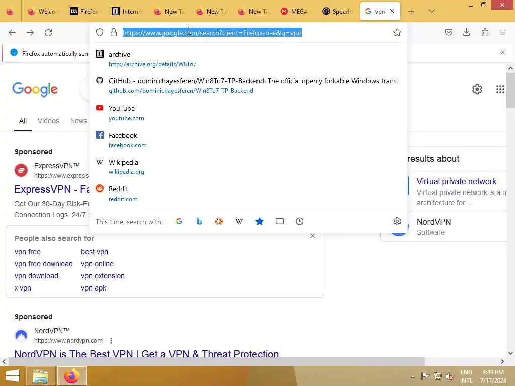Open NordVPN ad options three dots

pos(111,341)
